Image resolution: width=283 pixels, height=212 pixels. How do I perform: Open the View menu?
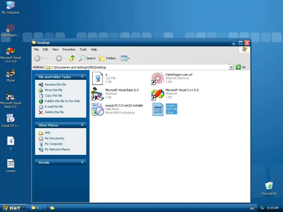55,49
